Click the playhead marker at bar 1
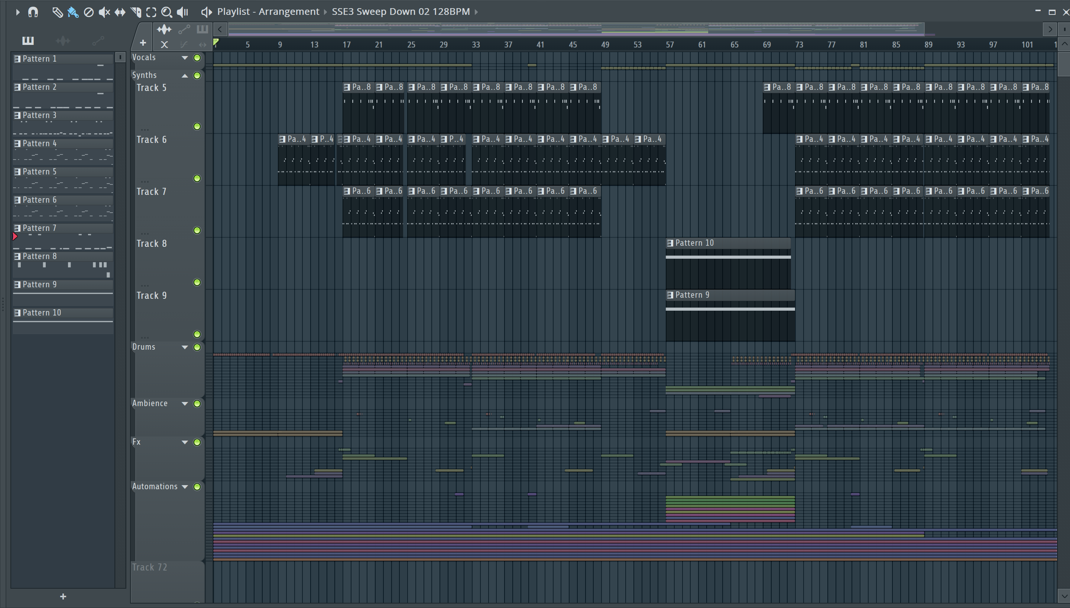Screen dimensions: 1070x608 click(x=215, y=42)
